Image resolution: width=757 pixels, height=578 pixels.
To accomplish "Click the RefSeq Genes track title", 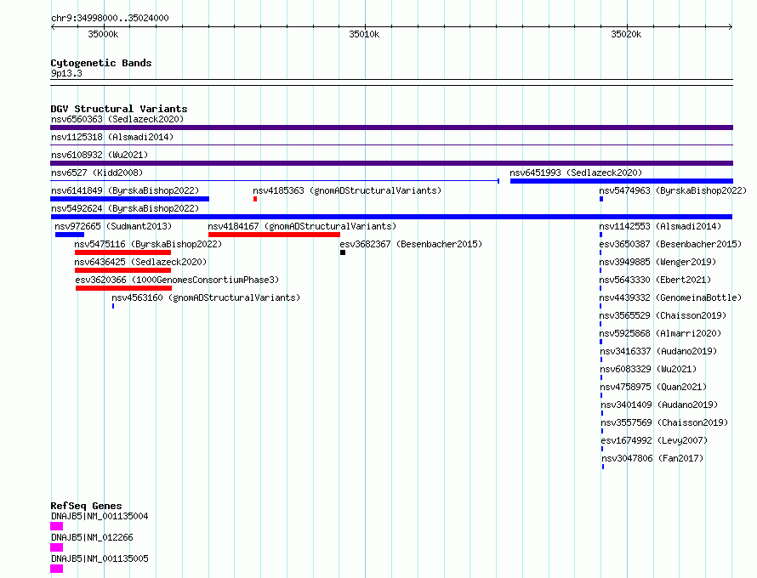I will (x=86, y=506).
